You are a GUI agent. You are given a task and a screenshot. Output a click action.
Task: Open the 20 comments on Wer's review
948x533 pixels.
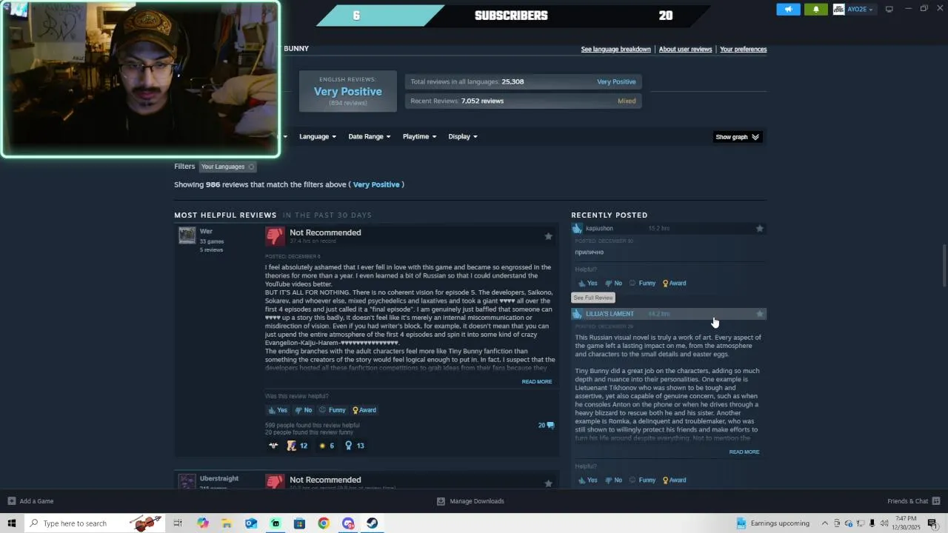(x=546, y=426)
